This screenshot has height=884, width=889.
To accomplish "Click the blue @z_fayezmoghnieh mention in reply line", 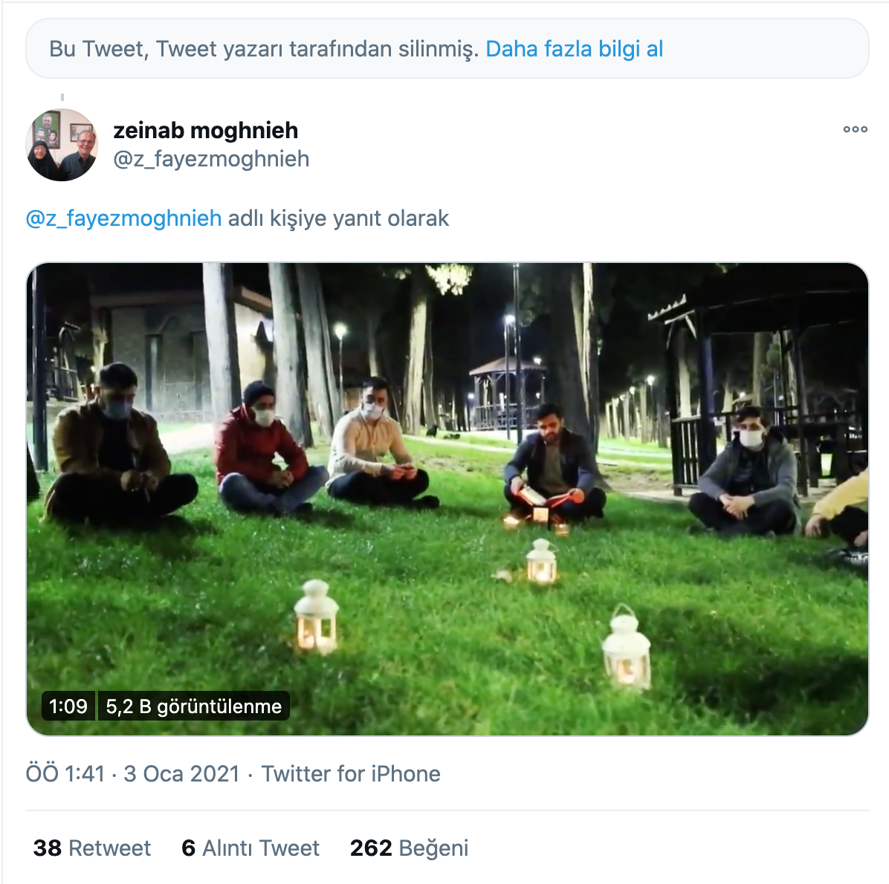I will coord(123,218).
